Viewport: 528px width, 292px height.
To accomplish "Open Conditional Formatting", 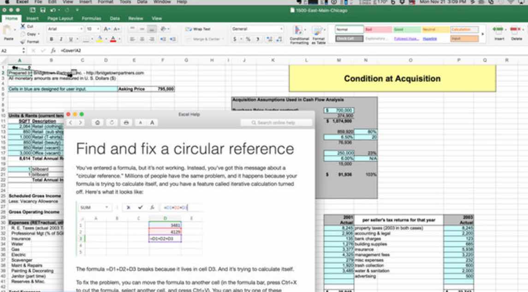I will click(299, 35).
